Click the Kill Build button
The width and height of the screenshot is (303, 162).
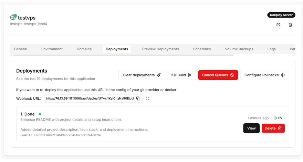(x=181, y=75)
